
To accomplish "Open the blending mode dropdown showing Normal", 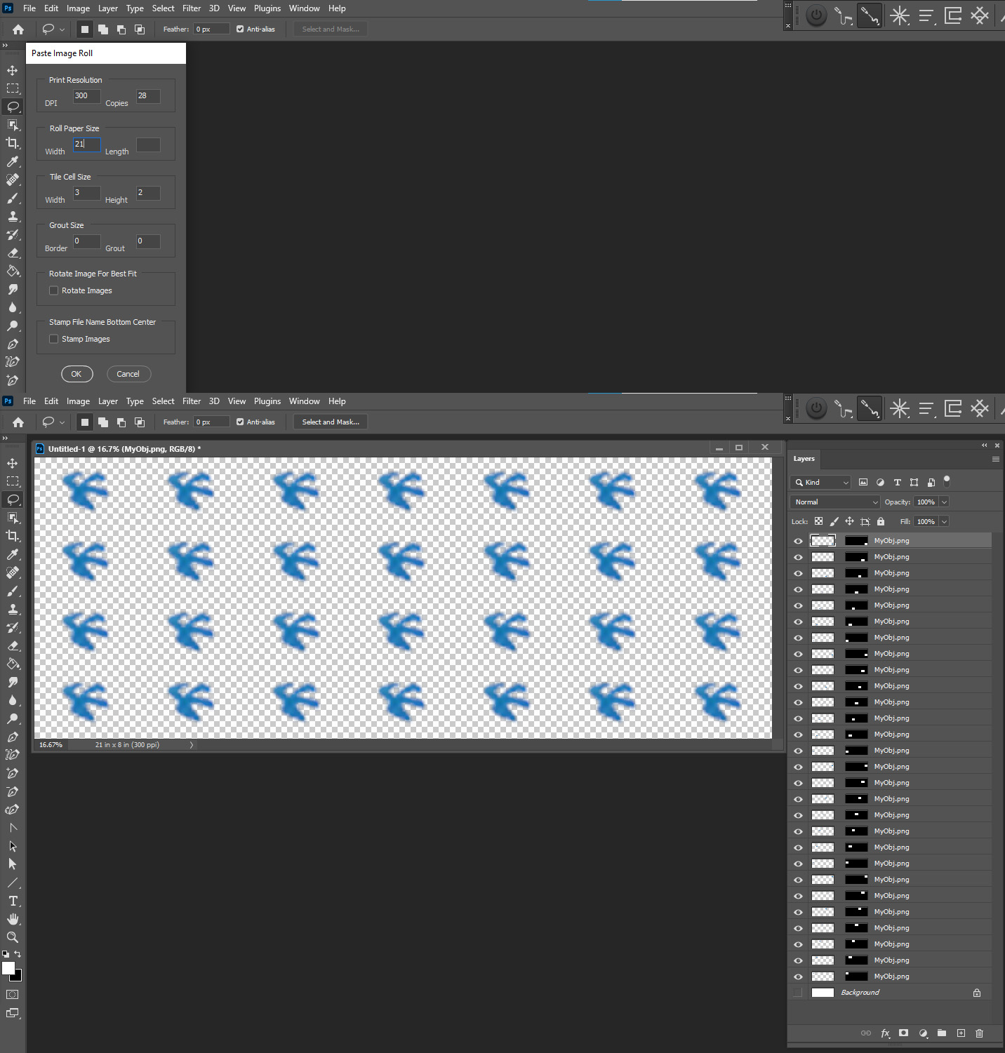I will pyautogui.click(x=834, y=502).
